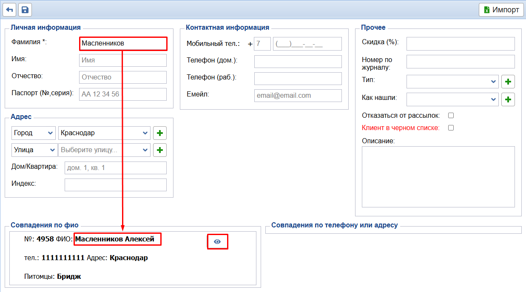Click the back arrow icon
Viewport: 526px width, 292px height.
point(9,10)
